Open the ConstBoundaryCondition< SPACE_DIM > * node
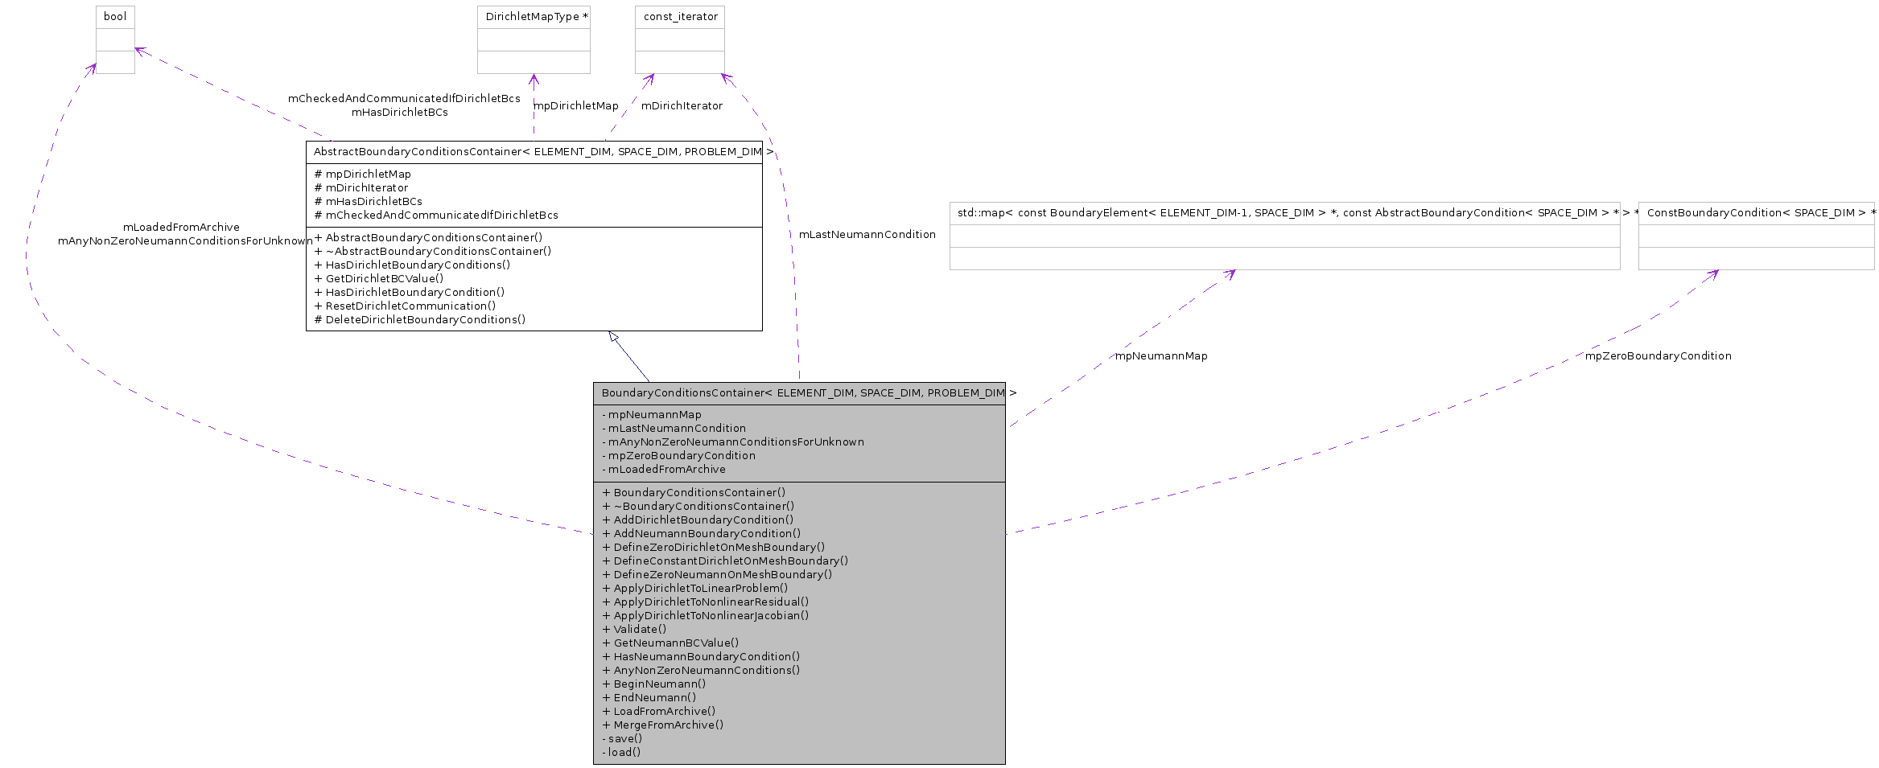This screenshot has height=768, width=1879. [x=1756, y=236]
